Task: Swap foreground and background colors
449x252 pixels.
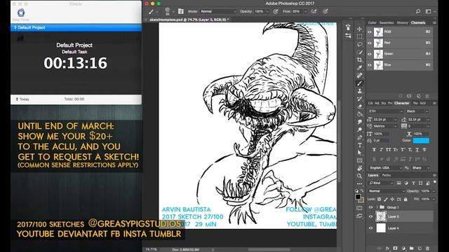Action: tap(362, 190)
